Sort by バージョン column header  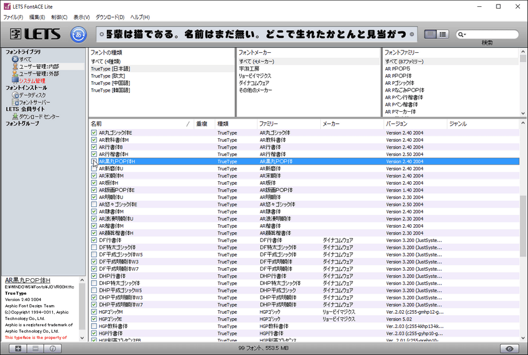pyautogui.click(x=415, y=124)
